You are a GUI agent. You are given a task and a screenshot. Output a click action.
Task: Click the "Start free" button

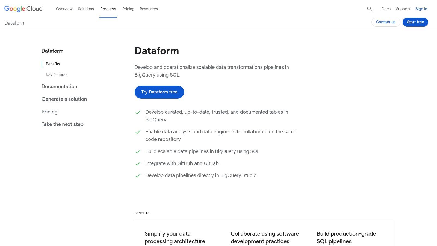coord(415,22)
